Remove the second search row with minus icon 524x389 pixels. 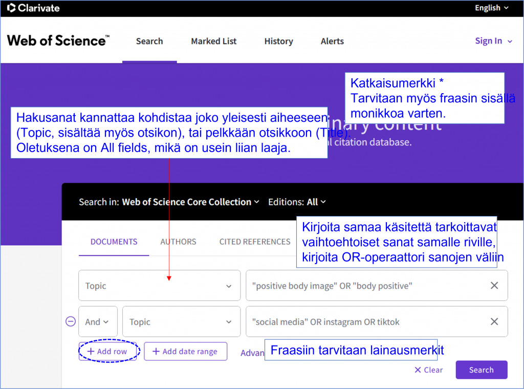coord(71,321)
